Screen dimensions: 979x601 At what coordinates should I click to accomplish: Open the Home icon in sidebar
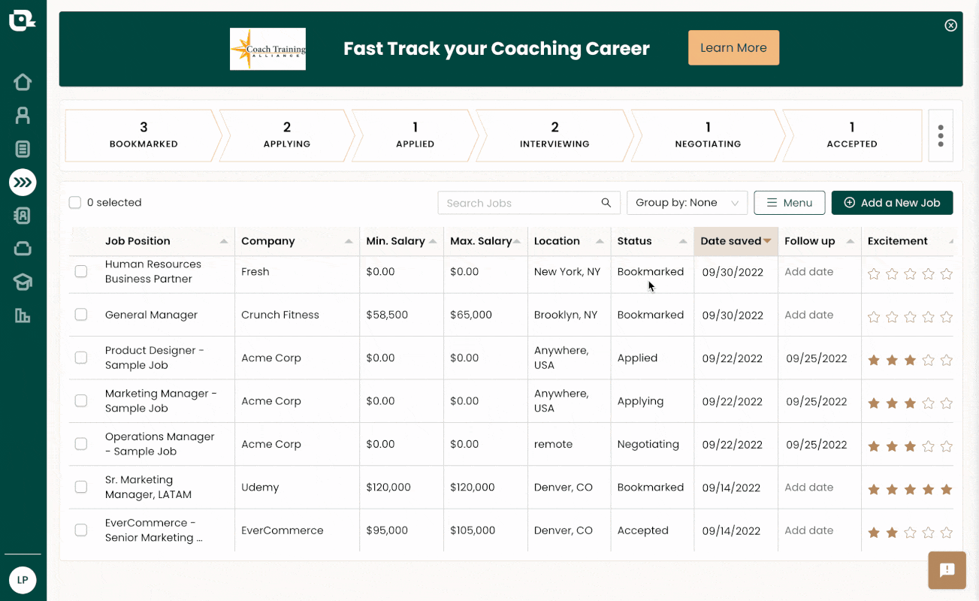pos(23,82)
